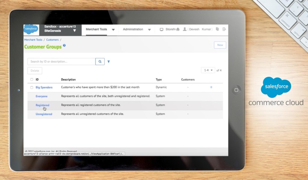The height and width of the screenshot is (180, 308).
Task: Open the documentation book icon
Action: (x=217, y=29)
